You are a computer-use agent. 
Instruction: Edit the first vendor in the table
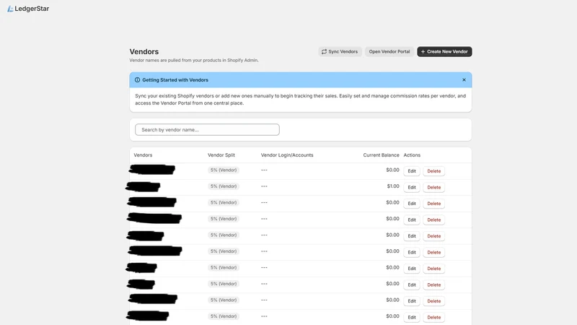[412, 171]
